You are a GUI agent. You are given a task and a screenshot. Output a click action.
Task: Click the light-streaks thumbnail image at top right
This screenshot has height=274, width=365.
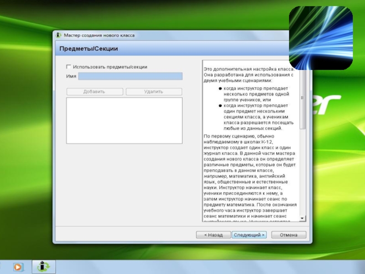pyautogui.click(x=321, y=38)
